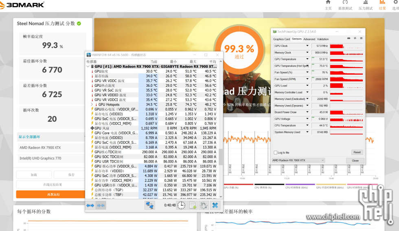Click the GPU fan icon in HWiNFO row
The width and height of the screenshot is (399, 231).
click(92, 128)
